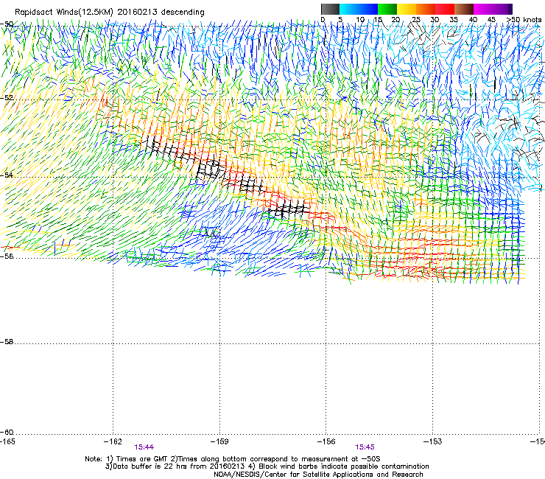Click the gray 0-5 knots legend swatch
Screen dimensions: 545x479
330,9
